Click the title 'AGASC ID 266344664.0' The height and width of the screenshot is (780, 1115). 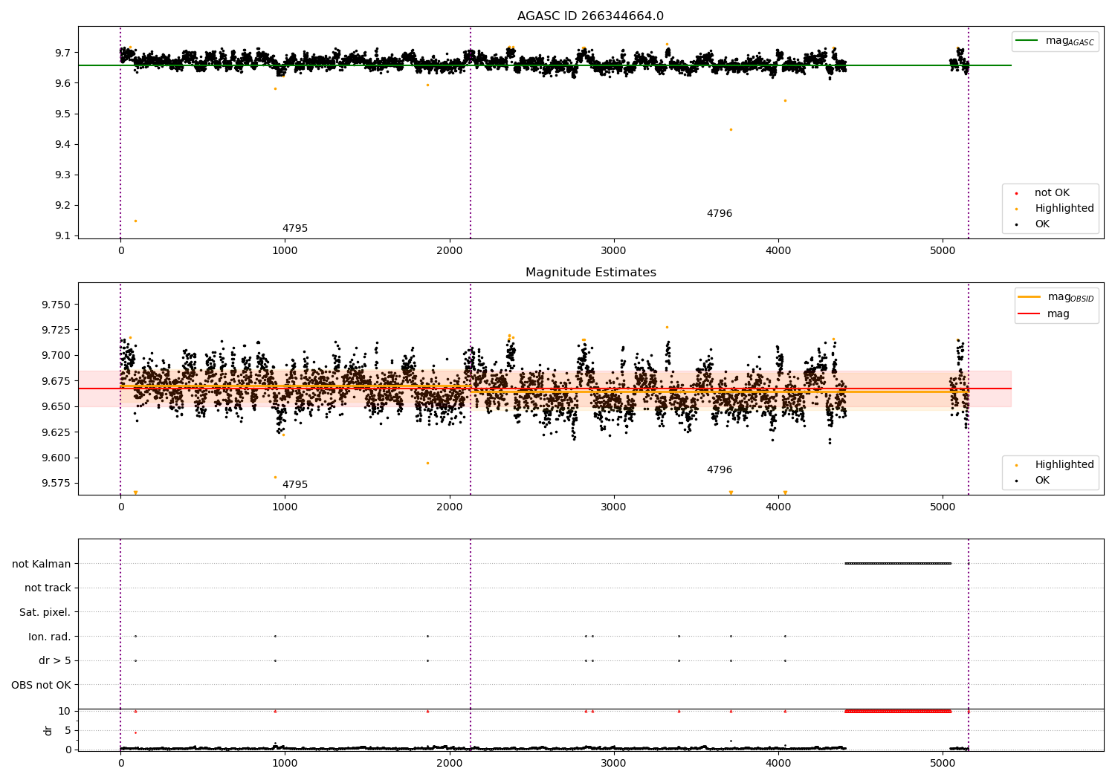tap(591, 16)
